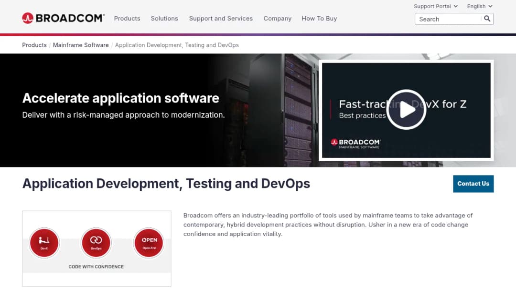Image resolution: width=516 pixels, height=290 pixels.
Task: Click the 'Broadcom offers an industry-leading portfolio' paragraph
Action: [328, 225]
